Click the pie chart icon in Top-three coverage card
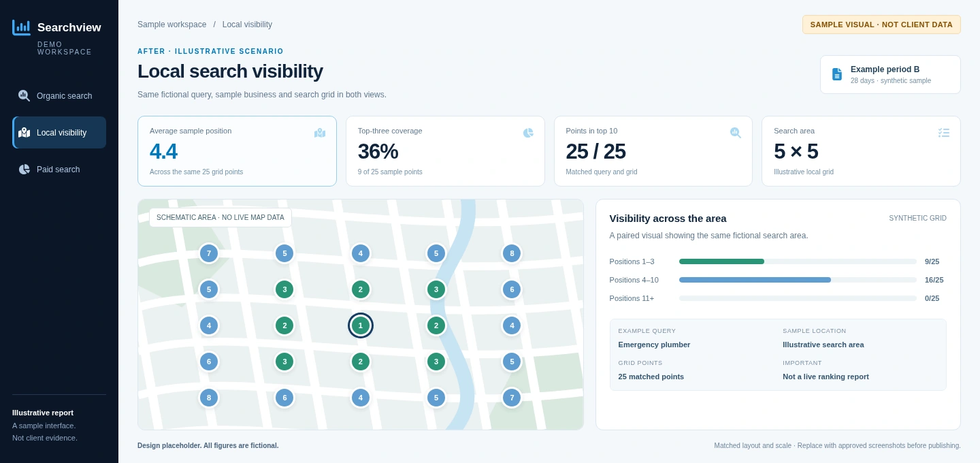This screenshot has height=463, width=980. click(528, 133)
